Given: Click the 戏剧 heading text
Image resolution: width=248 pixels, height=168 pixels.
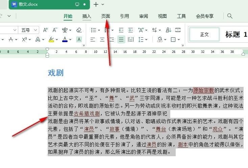Looking at the screenshot, I should pos(56,73).
